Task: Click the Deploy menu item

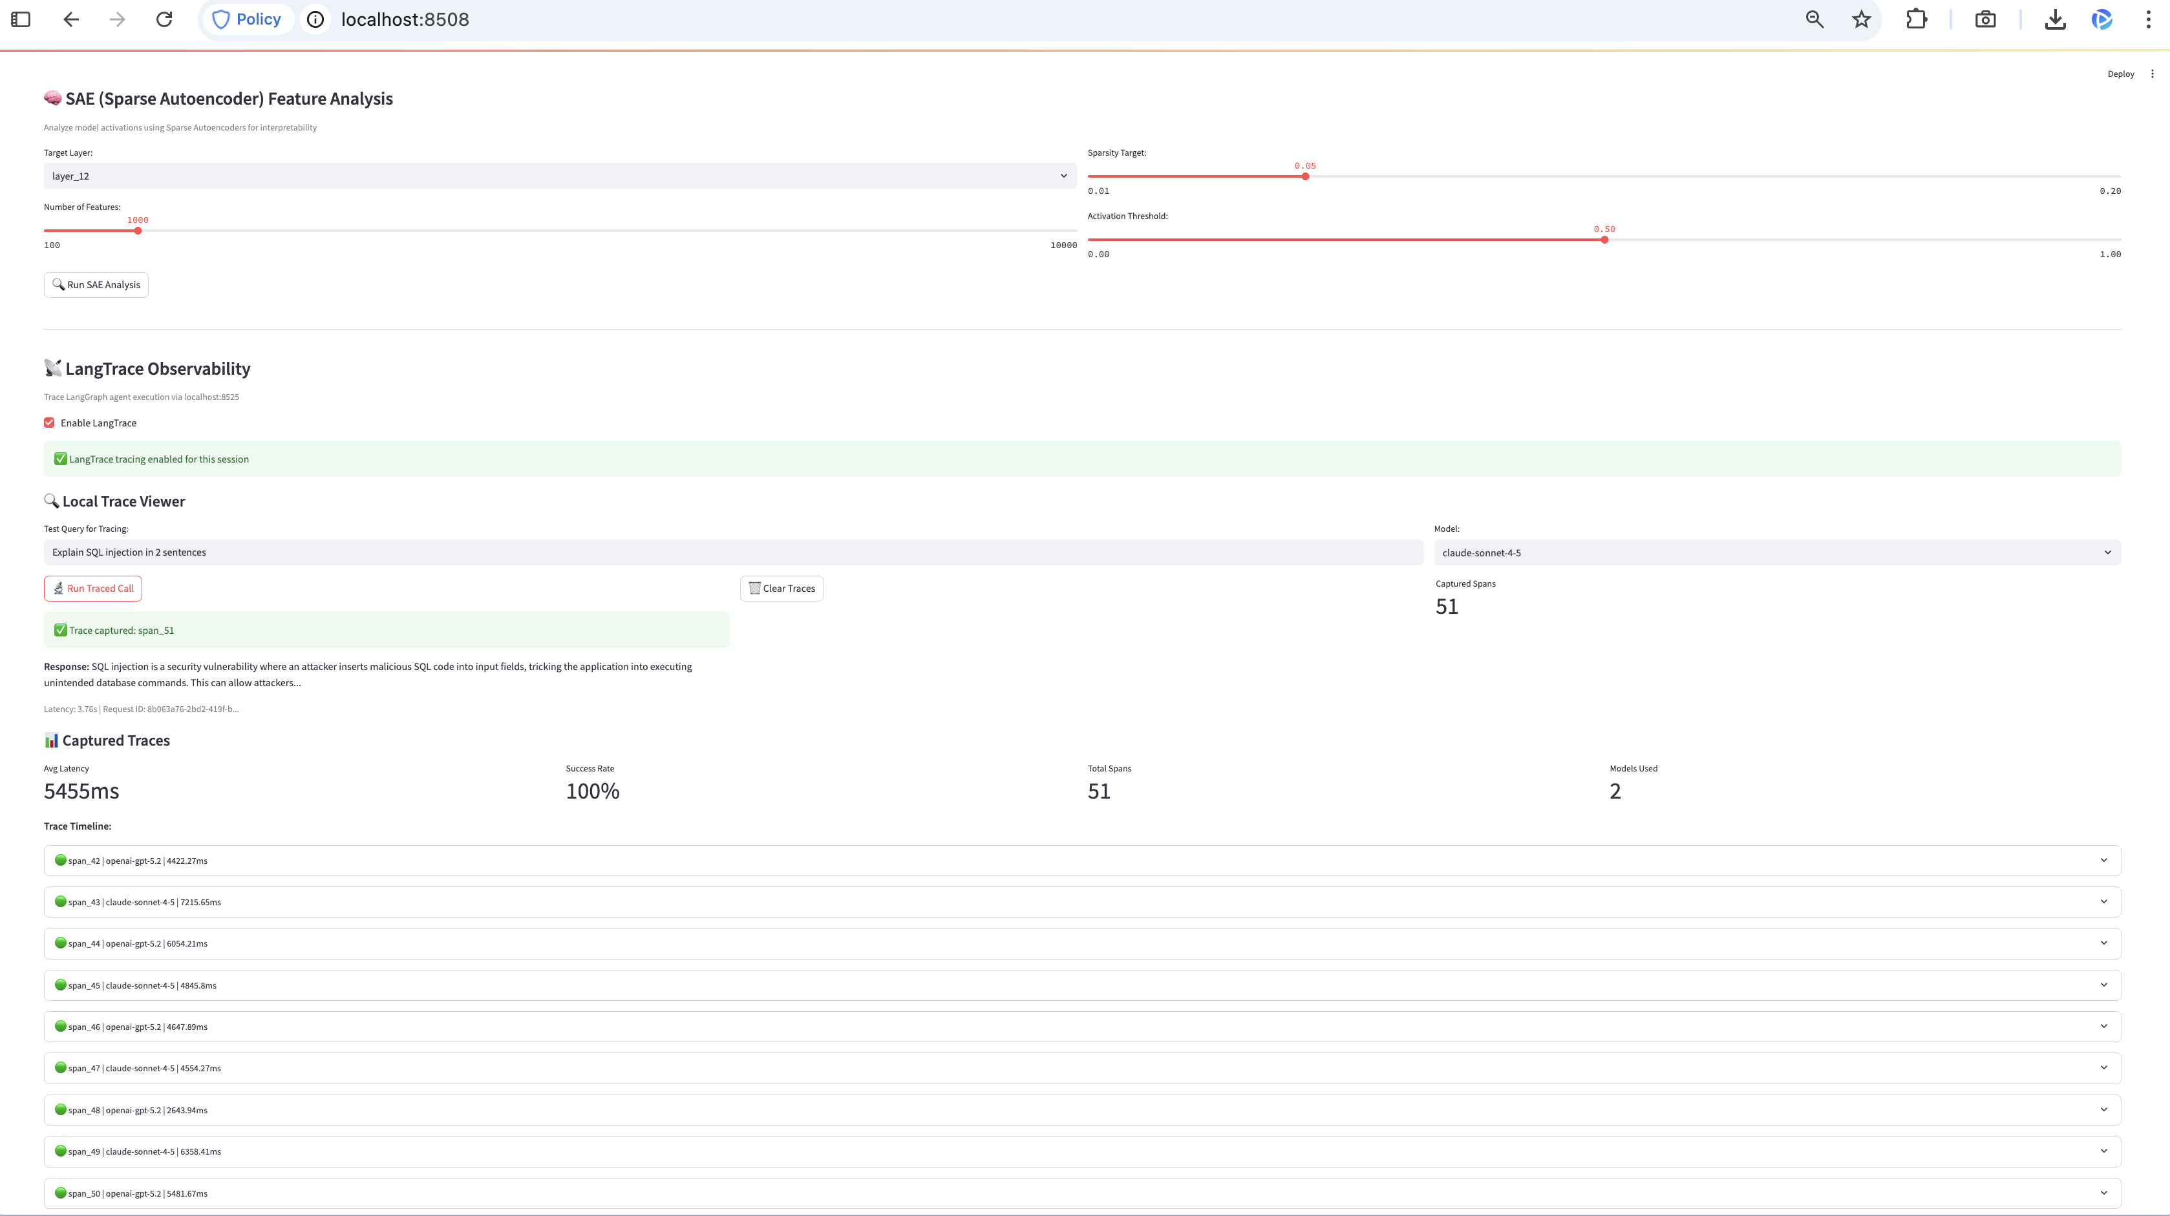Action: [2120, 74]
